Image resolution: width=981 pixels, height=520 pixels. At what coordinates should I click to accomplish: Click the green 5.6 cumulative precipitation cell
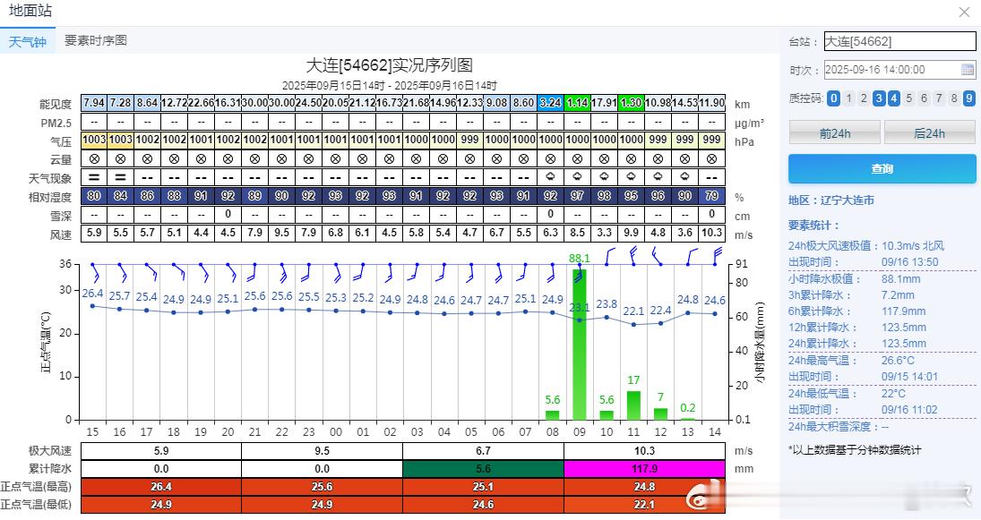pos(483,469)
